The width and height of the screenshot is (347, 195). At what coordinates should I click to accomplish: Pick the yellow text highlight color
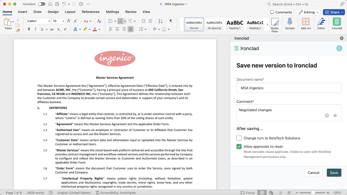point(85,29)
